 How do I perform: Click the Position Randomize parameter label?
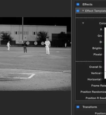click(93, 92)
